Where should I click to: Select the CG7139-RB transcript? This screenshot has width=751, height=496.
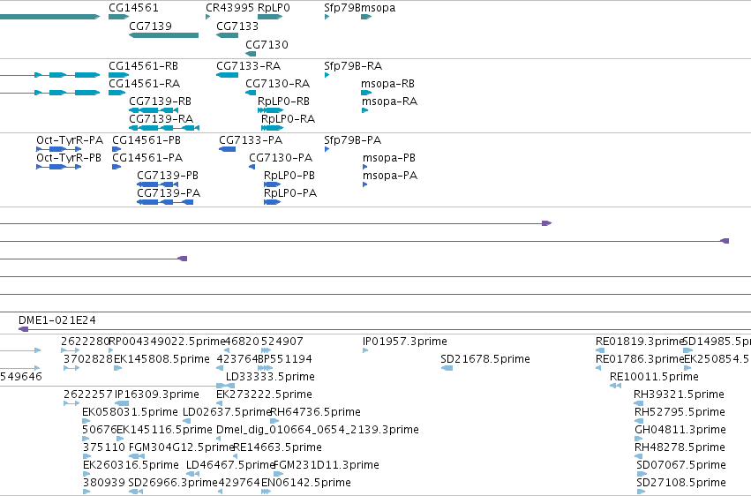click(x=154, y=110)
